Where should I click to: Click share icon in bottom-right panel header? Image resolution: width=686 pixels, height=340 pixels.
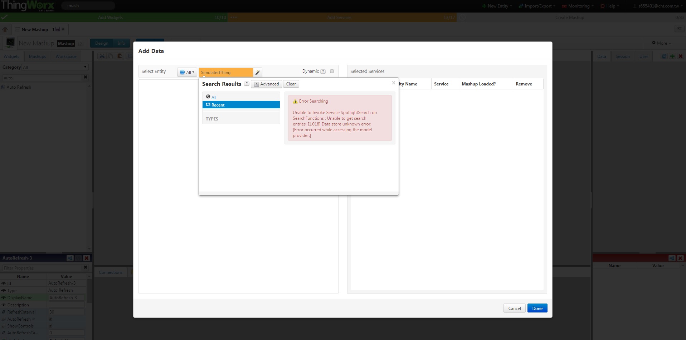click(672, 258)
